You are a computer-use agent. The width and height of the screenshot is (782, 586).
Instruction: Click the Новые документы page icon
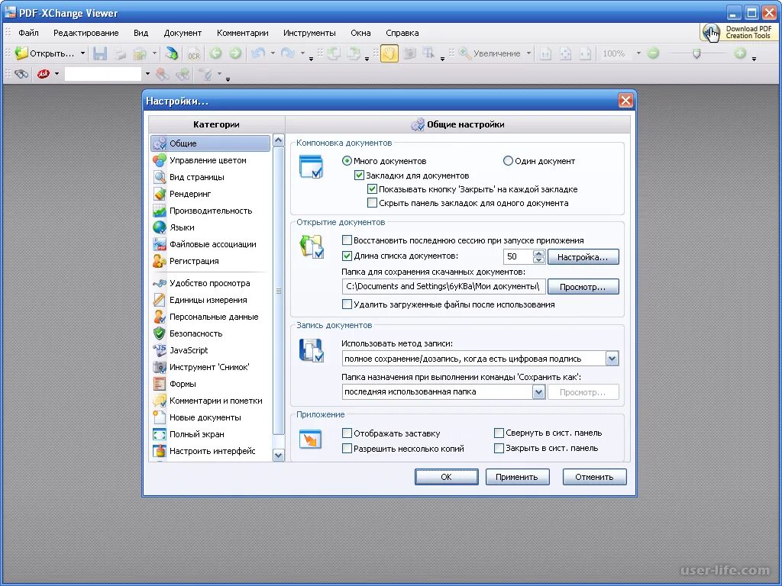pyautogui.click(x=160, y=417)
